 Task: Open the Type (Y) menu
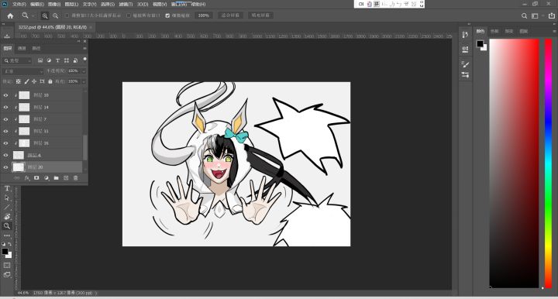pyautogui.click(x=89, y=5)
